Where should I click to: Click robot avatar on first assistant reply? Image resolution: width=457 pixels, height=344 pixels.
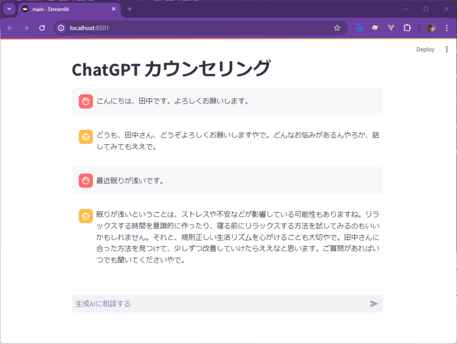86,137
